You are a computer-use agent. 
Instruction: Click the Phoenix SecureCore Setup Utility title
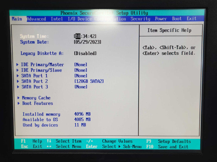point(104,13)
